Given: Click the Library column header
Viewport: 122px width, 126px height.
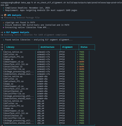Looking at the screenshot, I should (x=10, y=47).
